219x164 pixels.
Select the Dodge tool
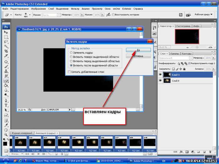pyautogui.click(x=6, y=95)
